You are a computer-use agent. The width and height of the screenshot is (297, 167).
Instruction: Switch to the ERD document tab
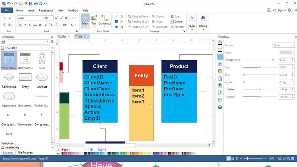[63, 37]
